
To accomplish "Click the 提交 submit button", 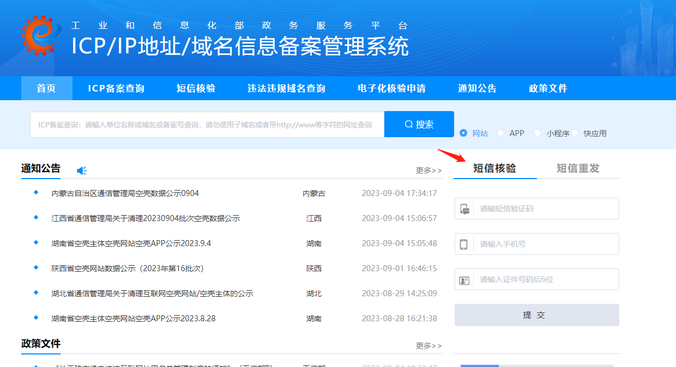I will coord(537,315).
